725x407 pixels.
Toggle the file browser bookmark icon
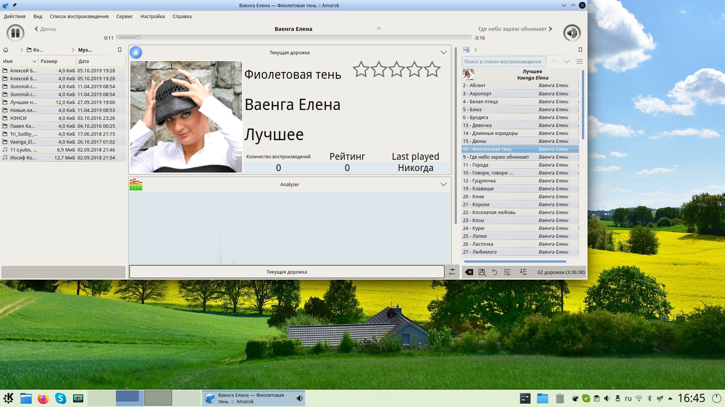[120, 50]
